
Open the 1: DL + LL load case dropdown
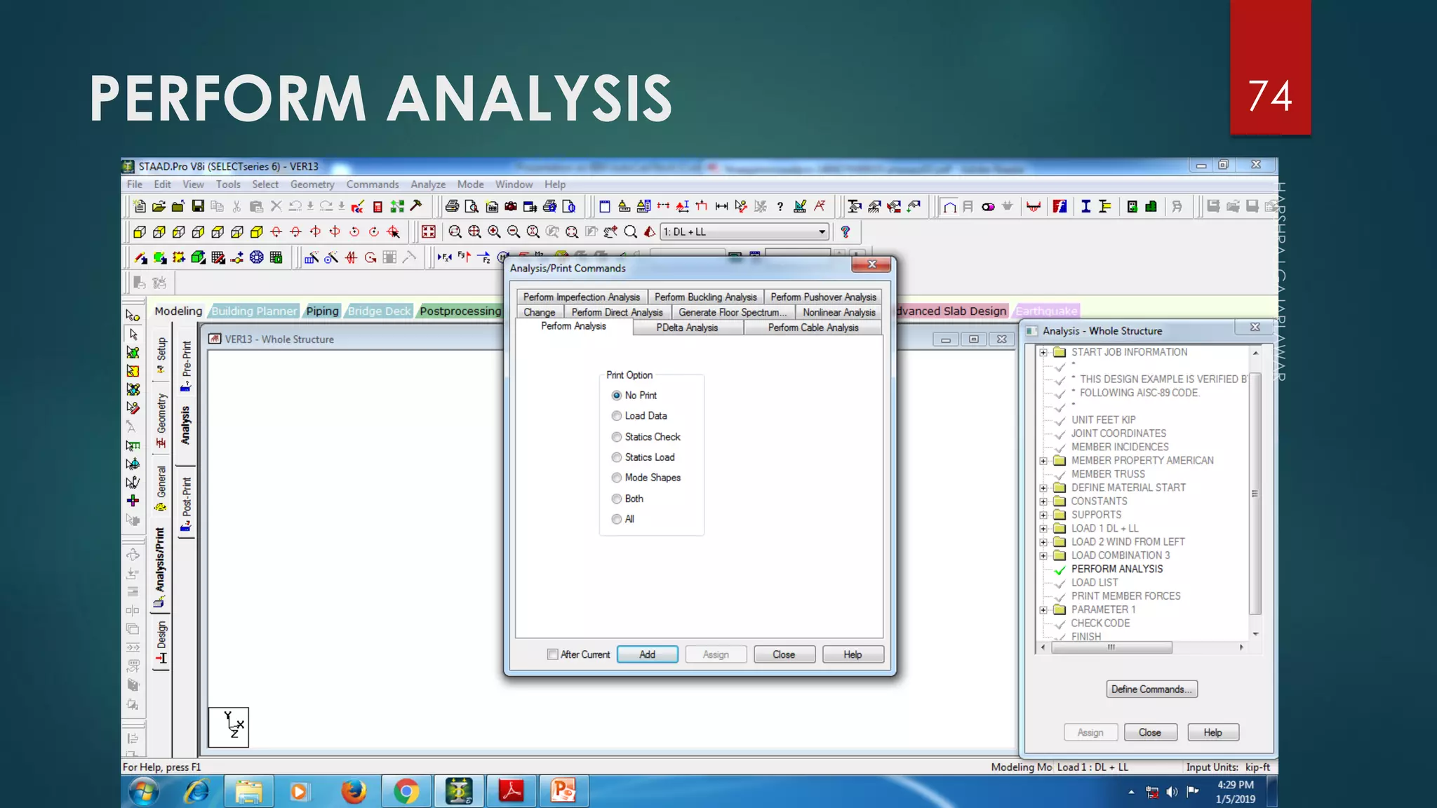pos(744,231)
